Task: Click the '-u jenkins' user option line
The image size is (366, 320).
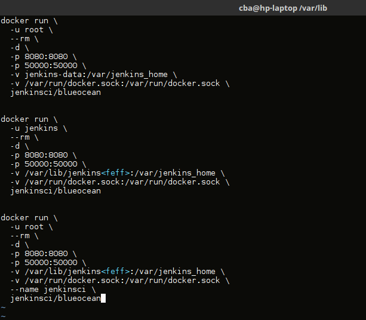Action: [x=36, y=128]
